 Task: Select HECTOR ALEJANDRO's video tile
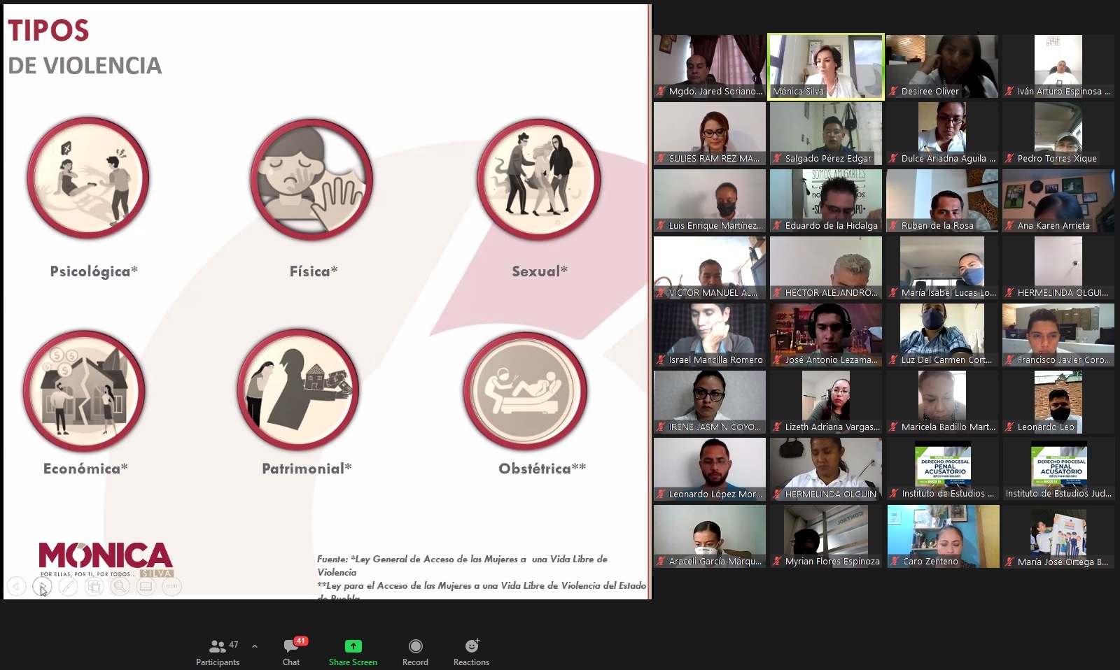(x=826, y=268)
